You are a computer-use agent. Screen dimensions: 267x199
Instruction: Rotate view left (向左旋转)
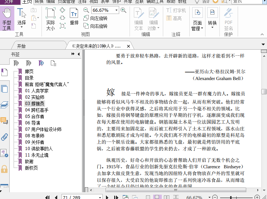click(95, 18)
